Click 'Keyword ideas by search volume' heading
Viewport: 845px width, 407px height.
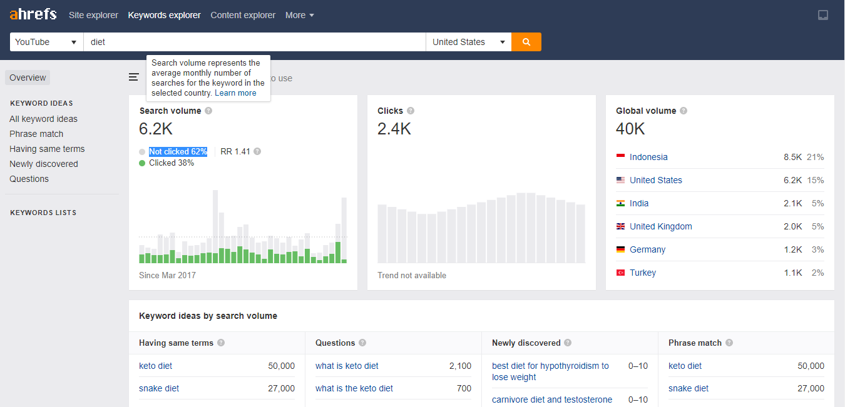(x=208, y=316)
